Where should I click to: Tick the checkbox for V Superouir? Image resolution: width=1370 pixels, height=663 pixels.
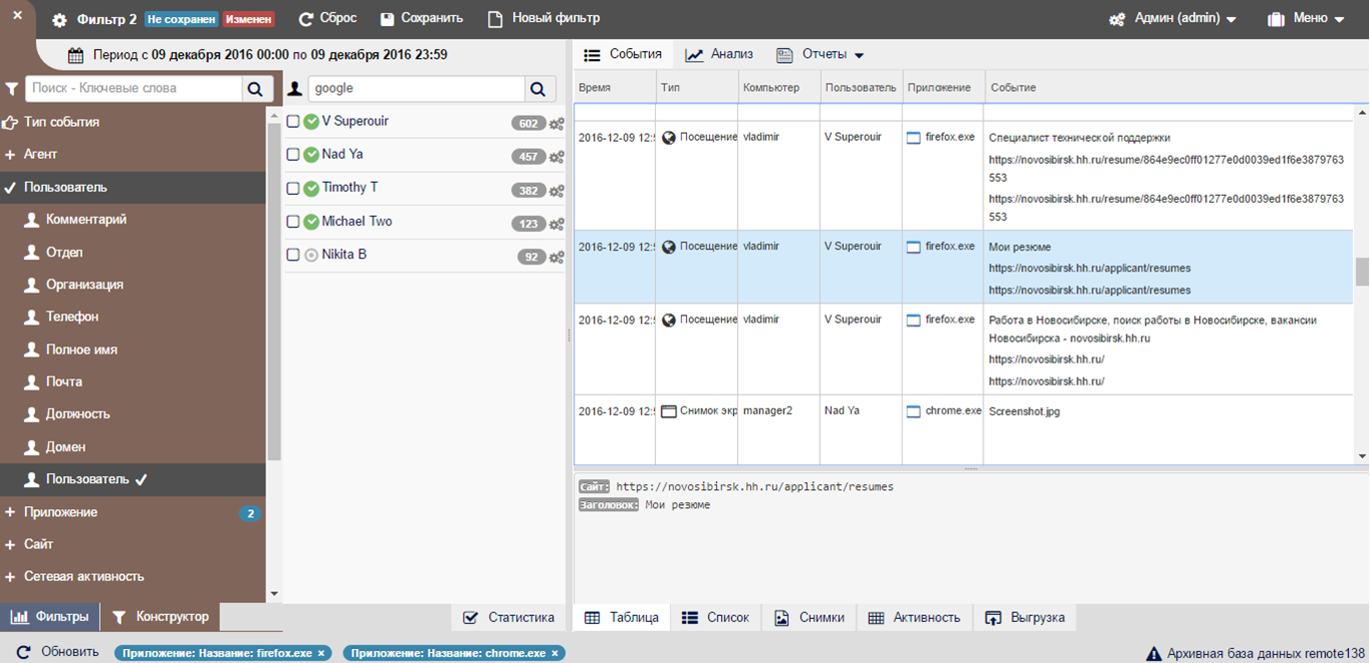click(x=294, y=122)
